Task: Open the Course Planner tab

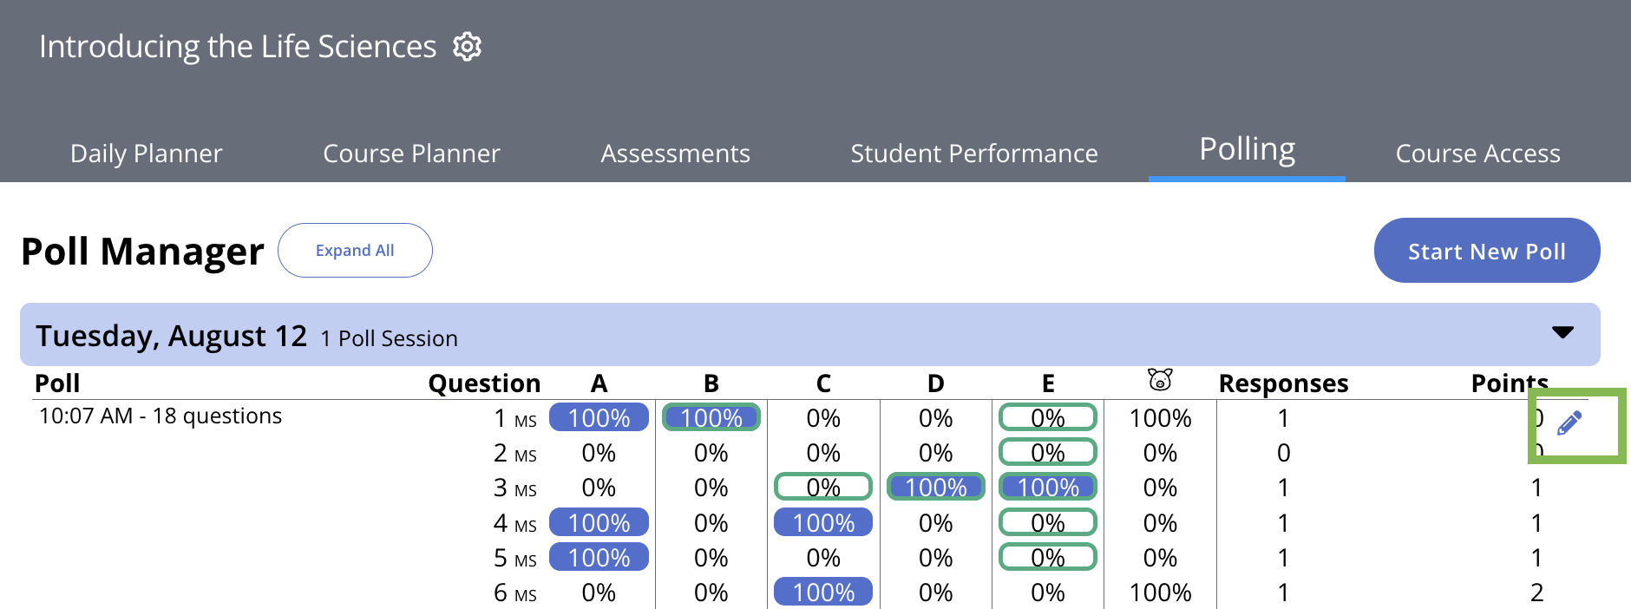Action: tap(411, 154)
